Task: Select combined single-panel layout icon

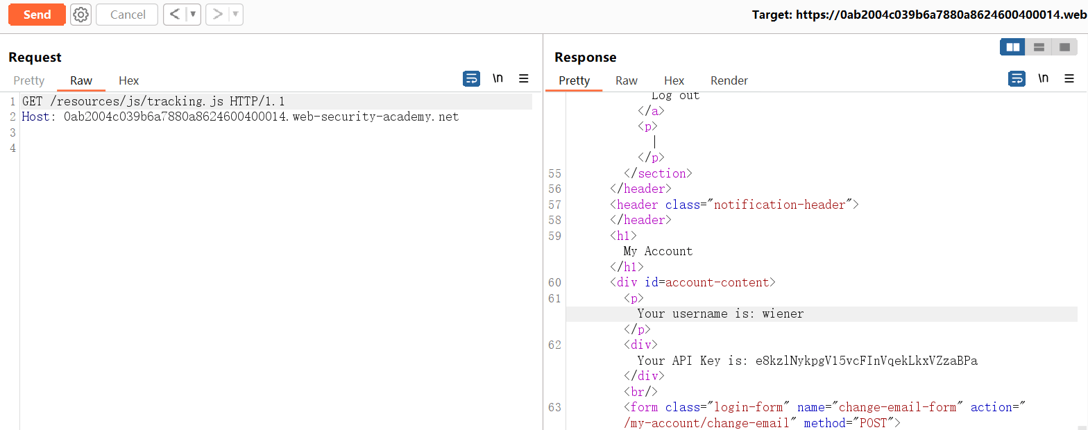Action: click(1064, 47)
